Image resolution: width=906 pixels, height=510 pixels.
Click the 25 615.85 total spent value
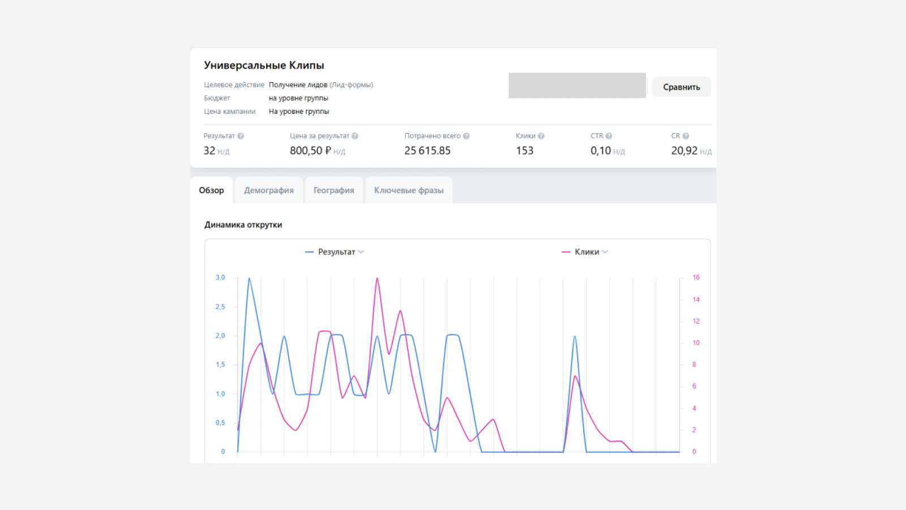[x=428, y=151]
